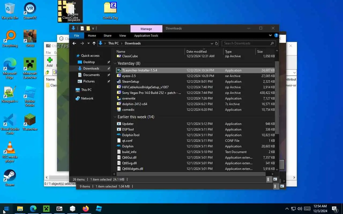This screenshot has height=214, width=343.
Task: Expand the path chevron after This PC
Action: [x=122, y=43]
